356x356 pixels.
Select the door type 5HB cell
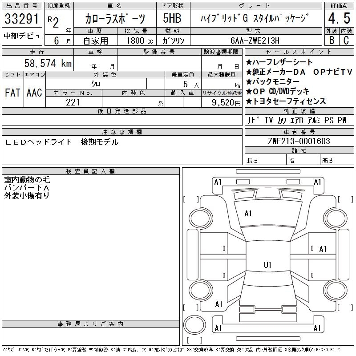point(172,19)
